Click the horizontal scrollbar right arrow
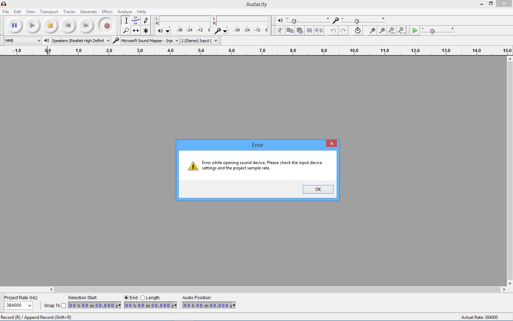The width and height of the screenshot is (513, 321). coord(504,290)
